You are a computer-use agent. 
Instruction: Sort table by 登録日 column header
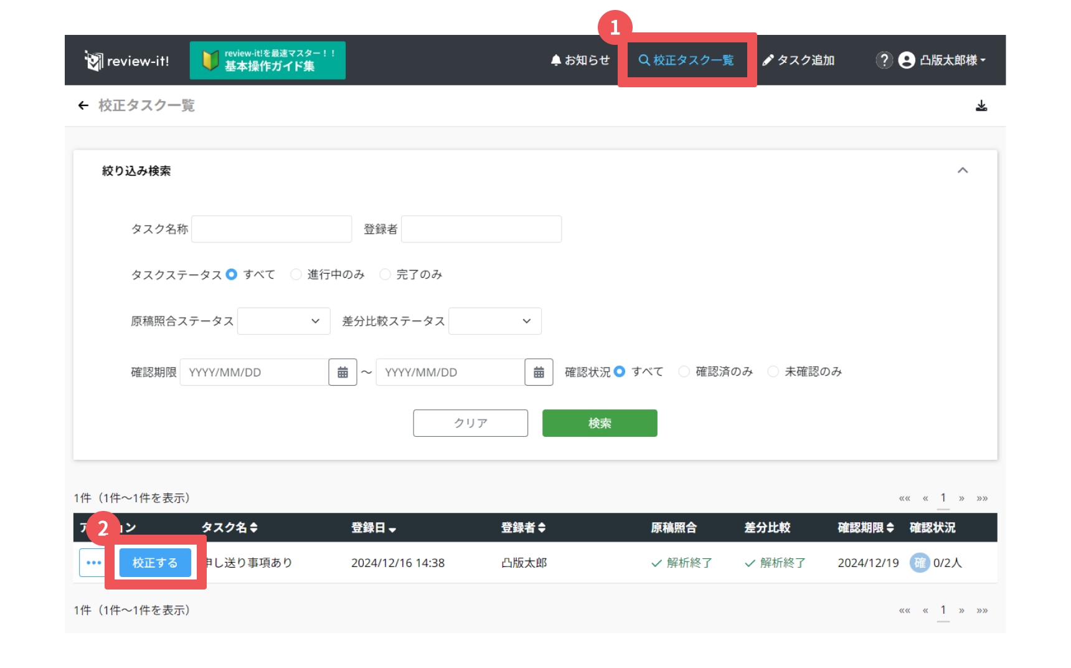[373, 528]
